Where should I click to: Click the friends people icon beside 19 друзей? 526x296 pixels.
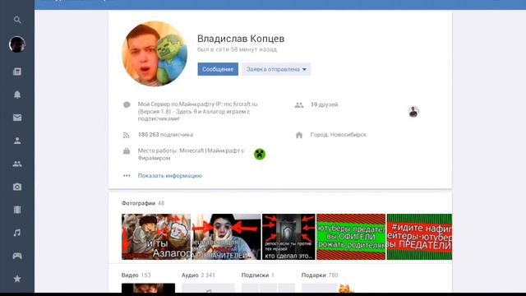click(x=299, y=105)
